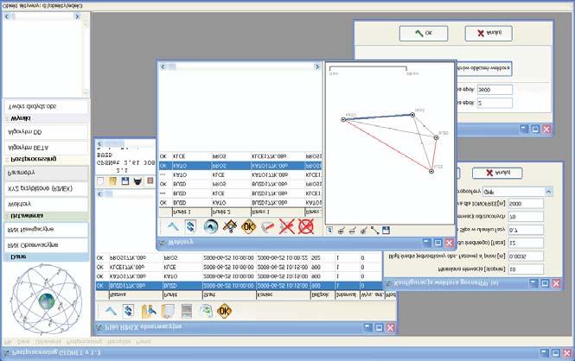The width and height of the screenshot is (575, 361).
Task: Open RNX Obserwacyjne in the sidebar
Action: pyautogui.click(x=46, y=244)
